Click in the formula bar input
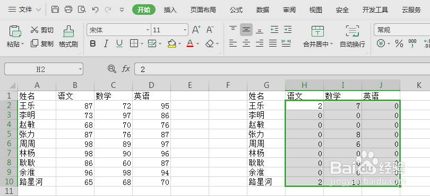430x196 pixels. point(282,69)
